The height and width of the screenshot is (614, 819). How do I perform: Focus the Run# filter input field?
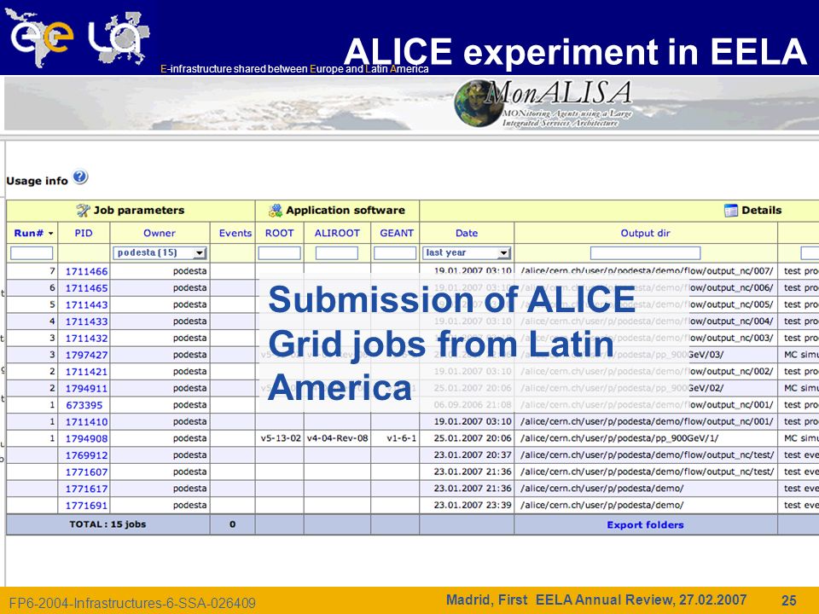(32, 253)
